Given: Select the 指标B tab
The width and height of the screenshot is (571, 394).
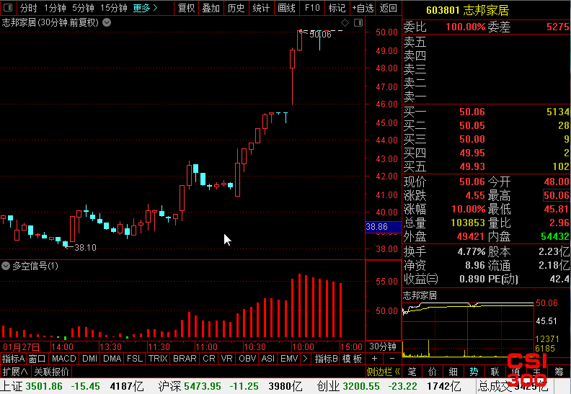Looking at the screenshot, I should 327,359.
